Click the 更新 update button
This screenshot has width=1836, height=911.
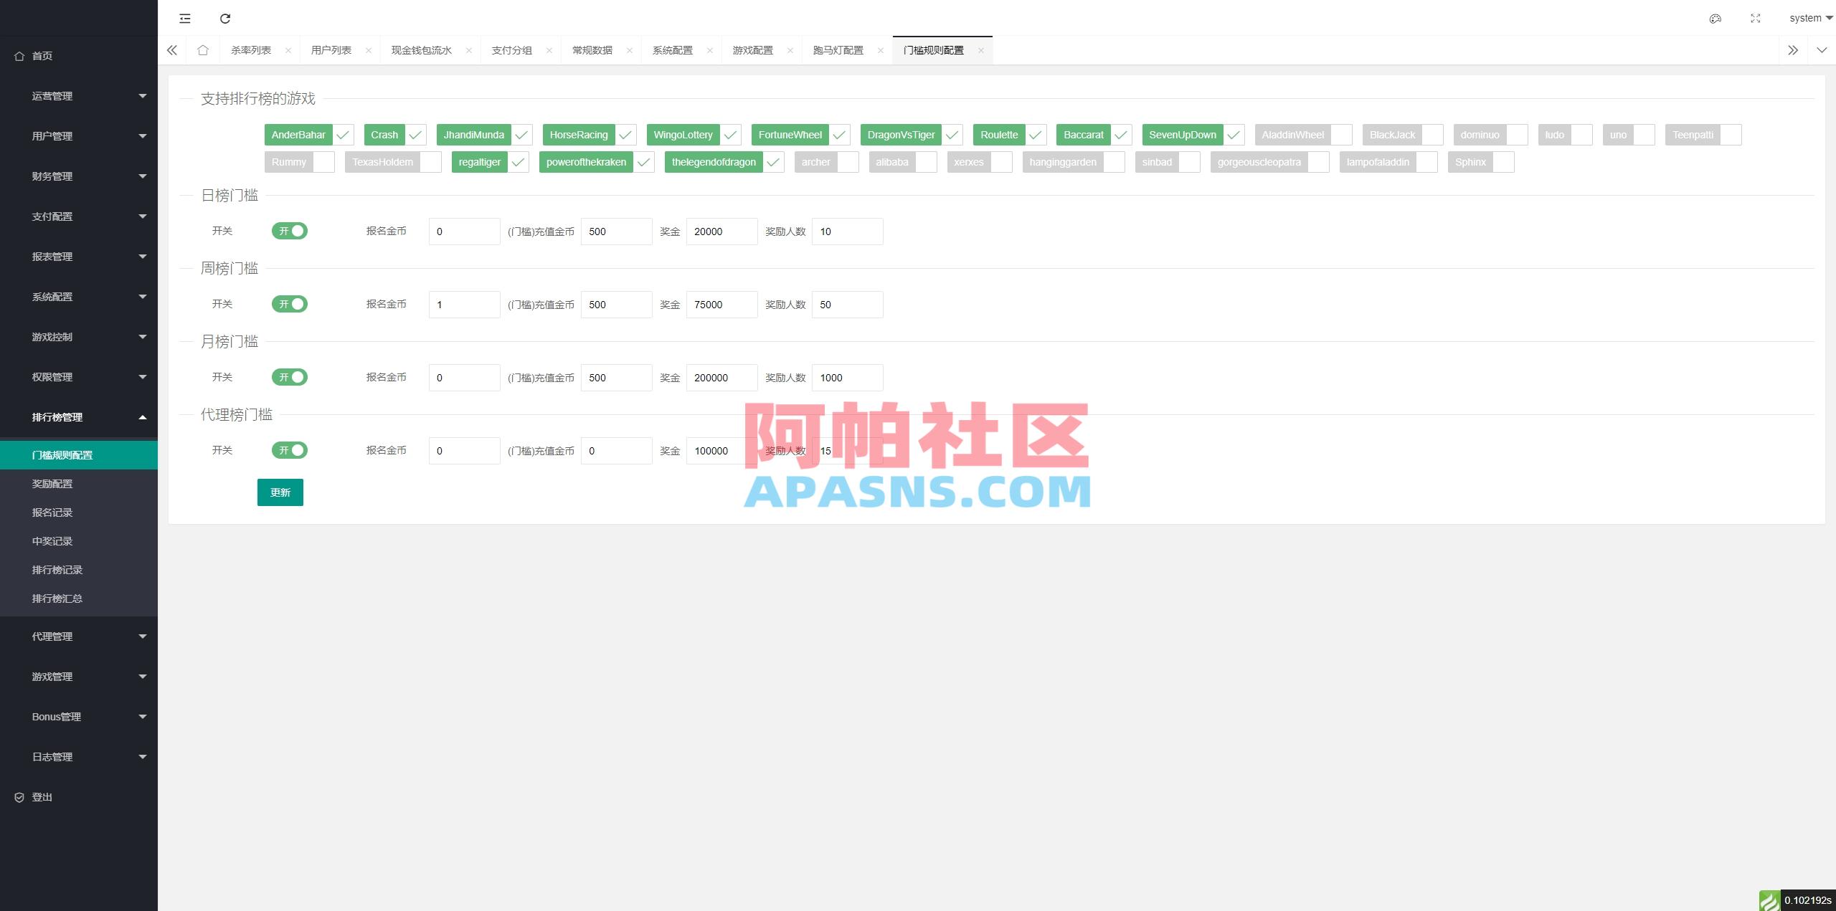click(x=280, y=492)
